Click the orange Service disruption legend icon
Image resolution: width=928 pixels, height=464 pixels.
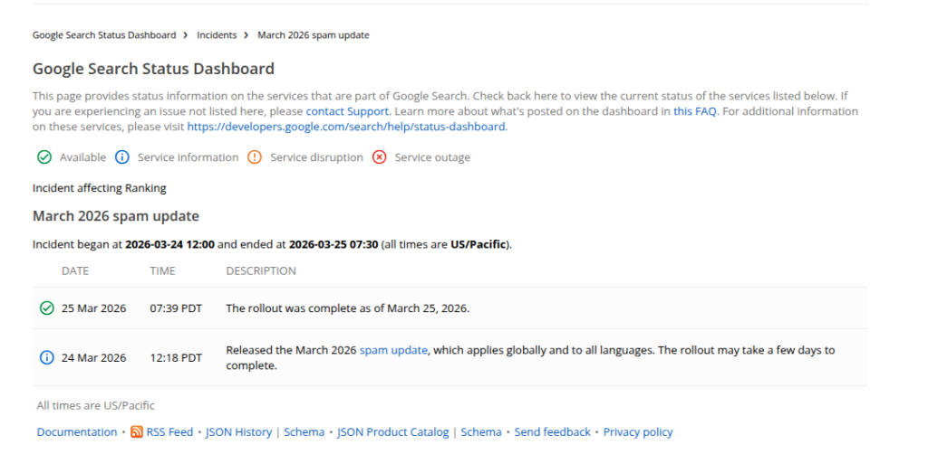pyautogui.click(x=255, y=157)
